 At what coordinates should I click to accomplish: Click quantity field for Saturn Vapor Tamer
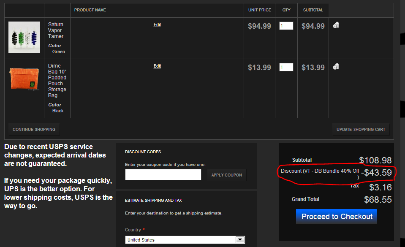point(286,26)
